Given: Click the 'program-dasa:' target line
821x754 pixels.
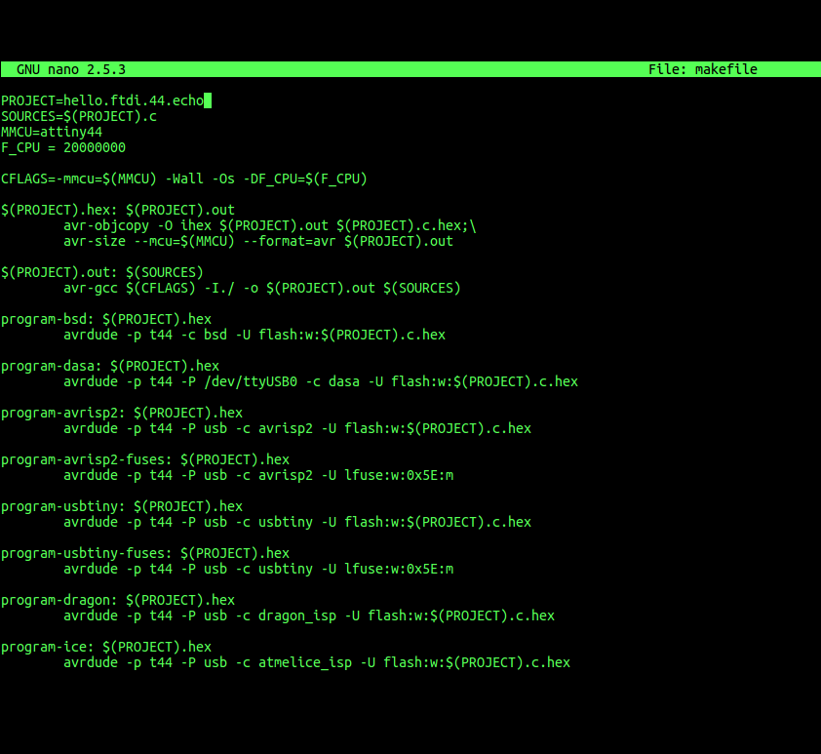Looking at the screenshot, I should click(x=110, y=366).
